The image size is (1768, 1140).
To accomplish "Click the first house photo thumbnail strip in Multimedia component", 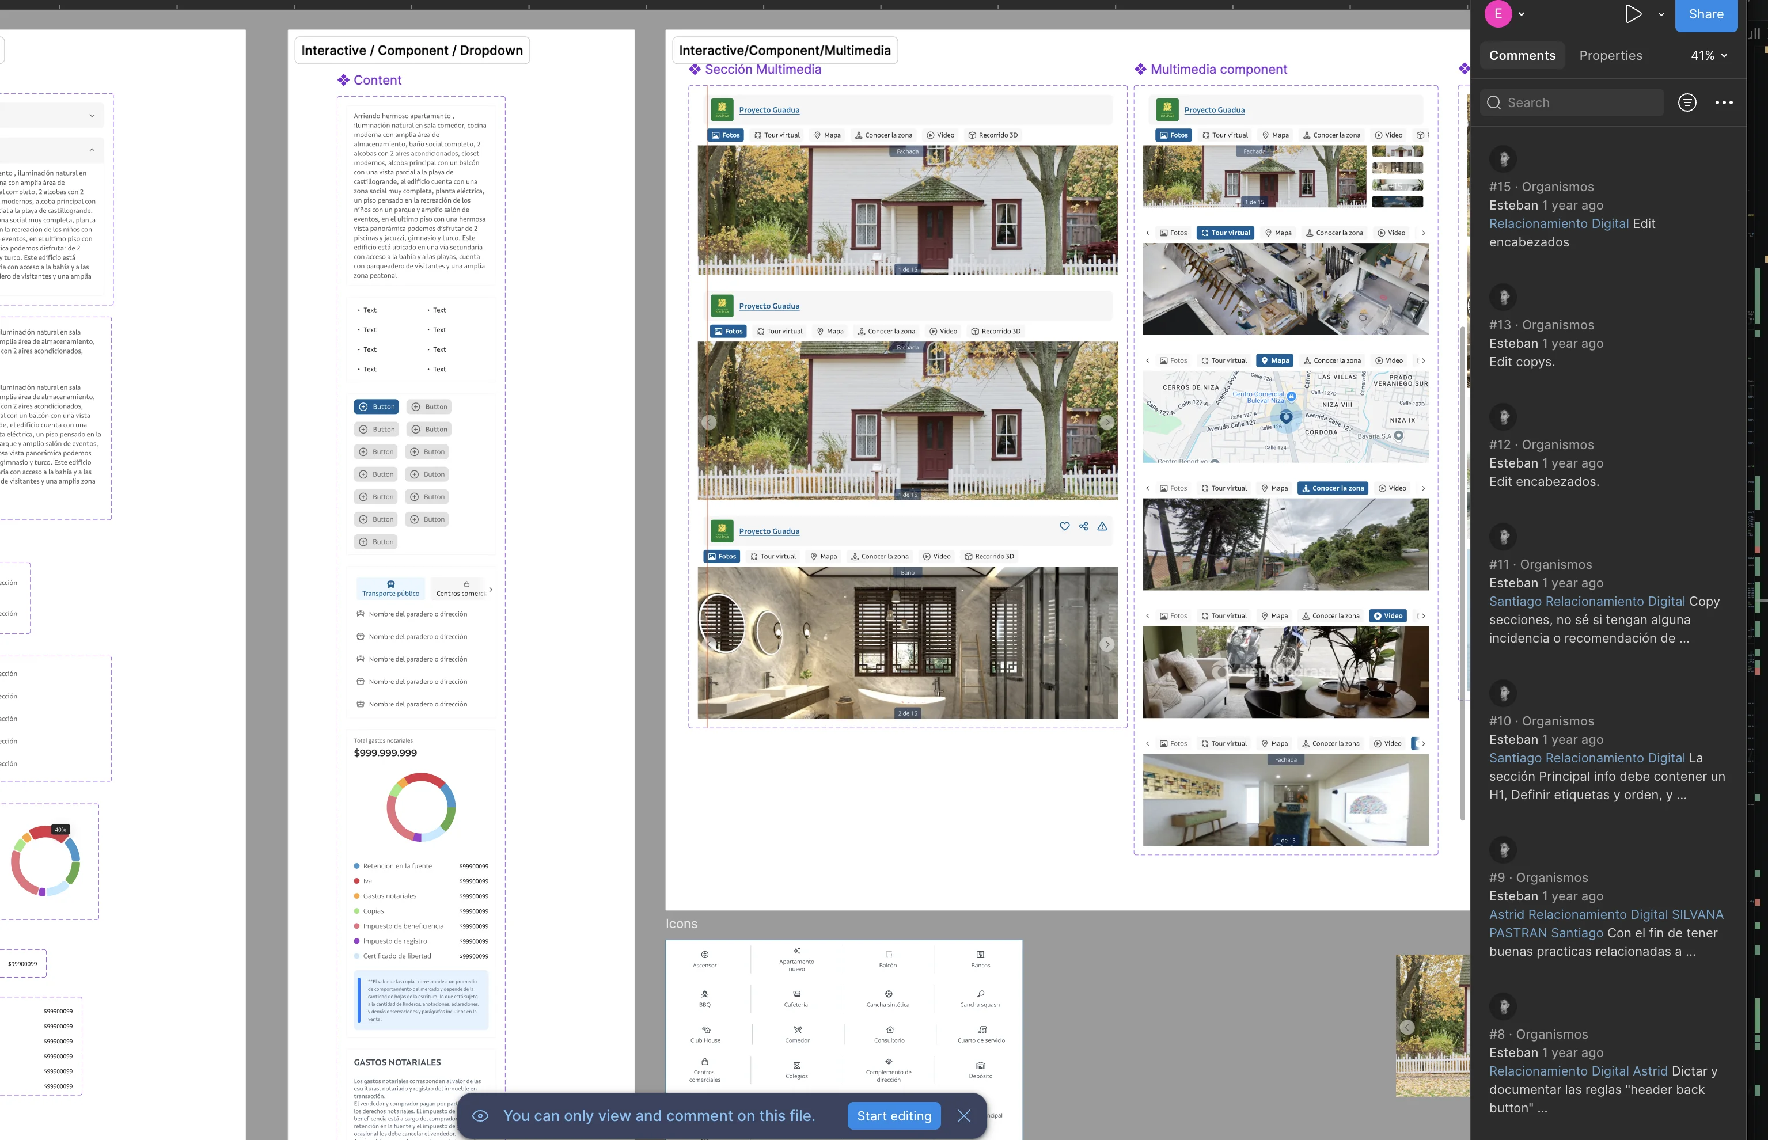I will (1397, 151).
